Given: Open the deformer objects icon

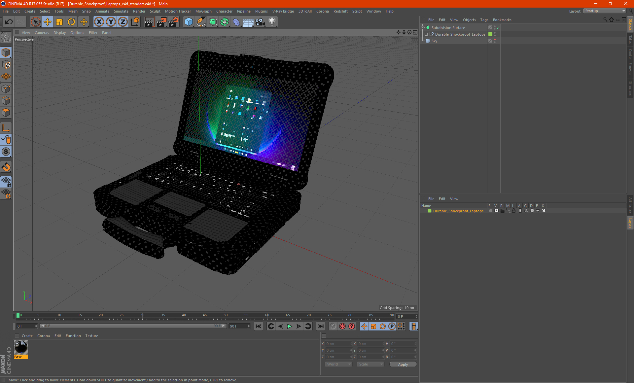Looking at the screenshot, I should click(236, 22).
